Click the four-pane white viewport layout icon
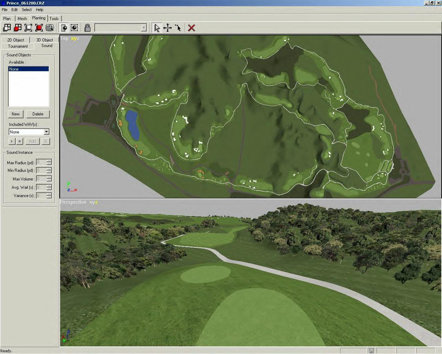This screenshot has width=442, height=354. [x=7, y=28]
